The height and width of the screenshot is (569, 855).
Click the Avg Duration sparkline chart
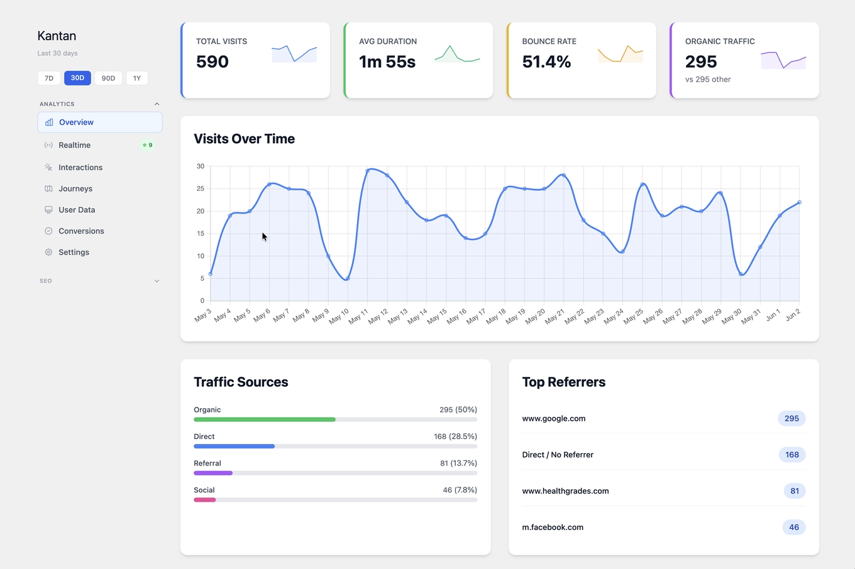pos(457,53)
